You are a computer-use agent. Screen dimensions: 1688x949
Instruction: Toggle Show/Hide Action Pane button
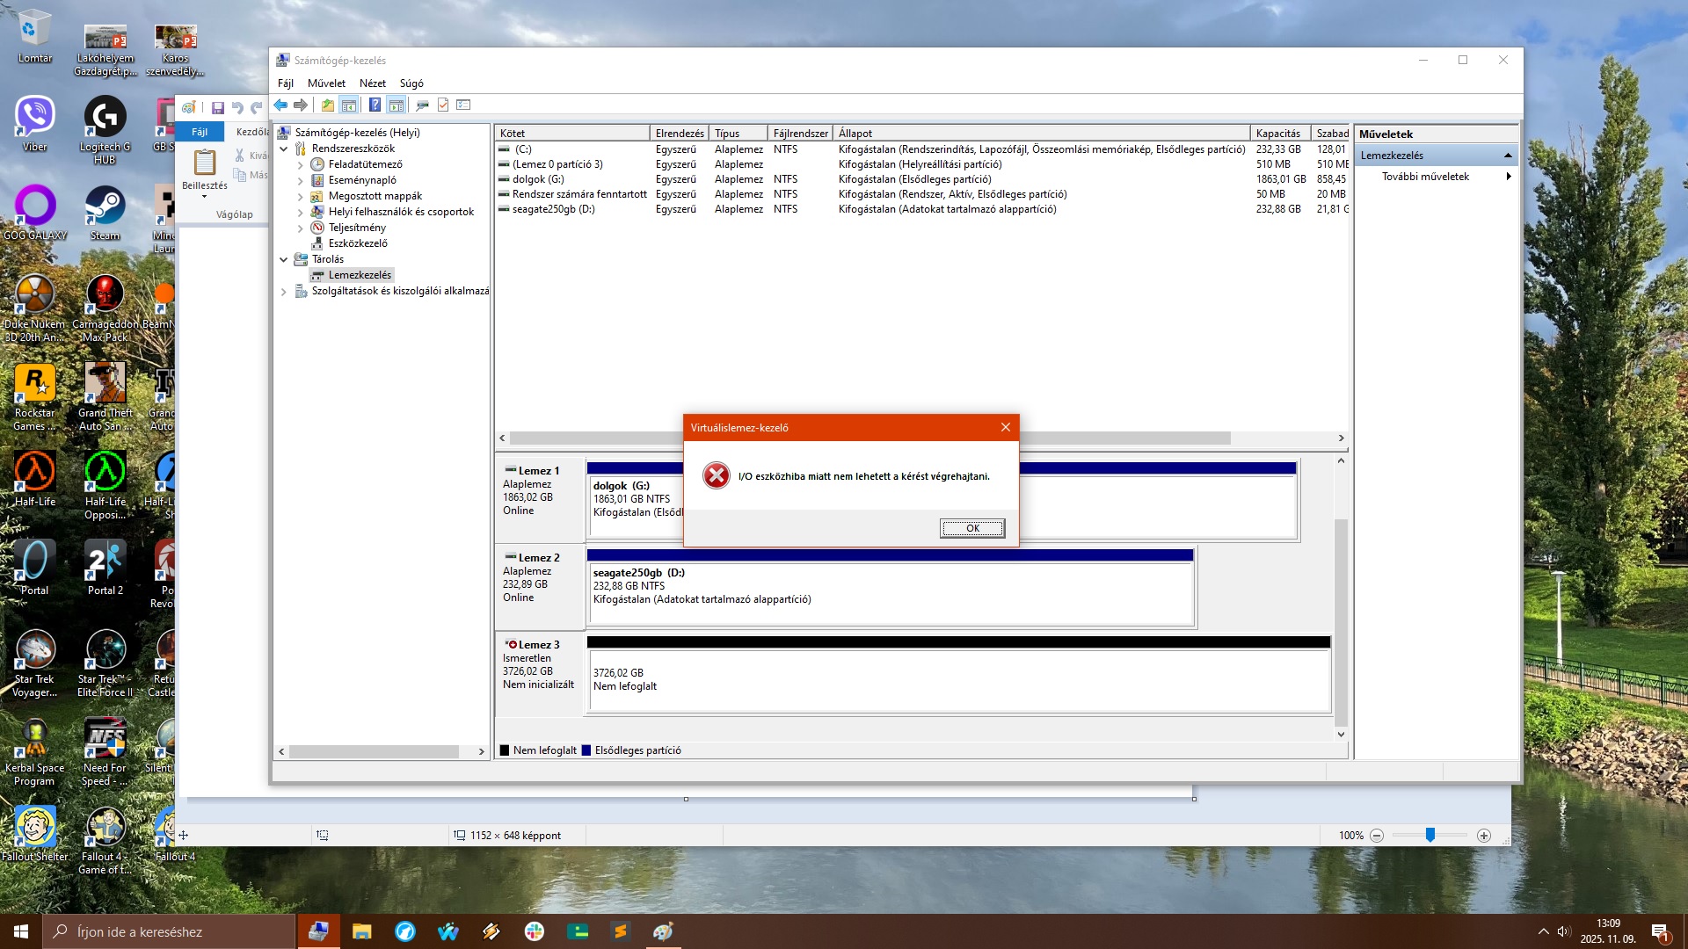397,105
